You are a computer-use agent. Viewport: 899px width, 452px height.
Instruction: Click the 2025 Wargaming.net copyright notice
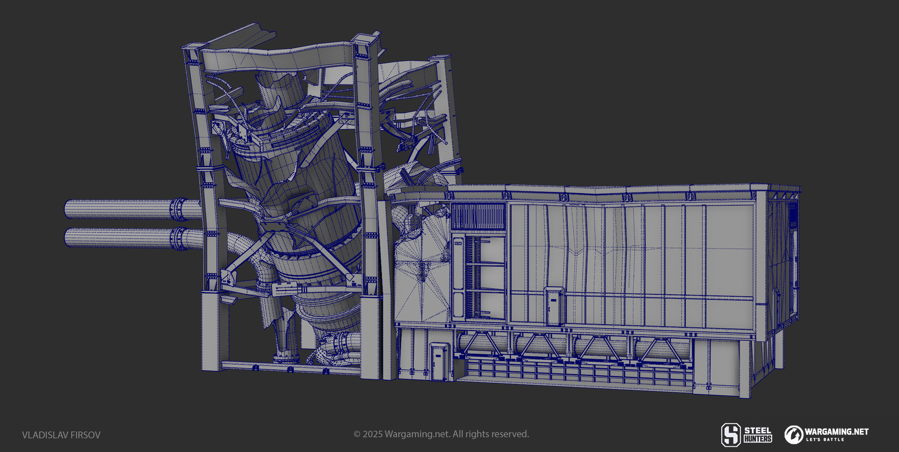pyautogui.click(x=441, y=434)
